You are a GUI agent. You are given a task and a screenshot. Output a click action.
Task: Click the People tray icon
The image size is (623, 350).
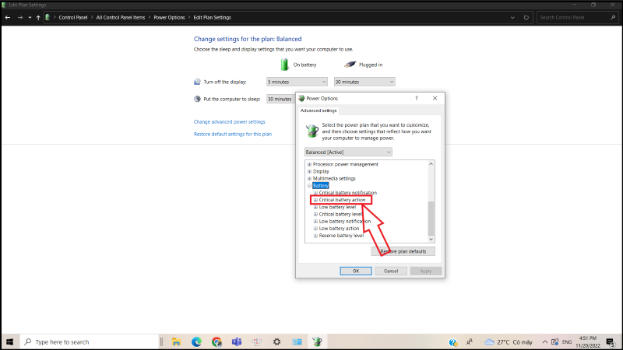click(x=470, y=341)
